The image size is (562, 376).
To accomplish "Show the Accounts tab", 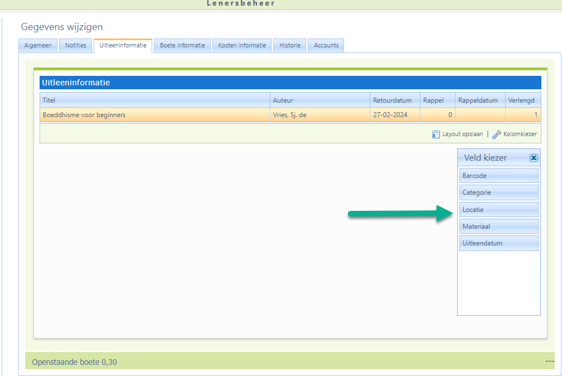I will point(326,46).
